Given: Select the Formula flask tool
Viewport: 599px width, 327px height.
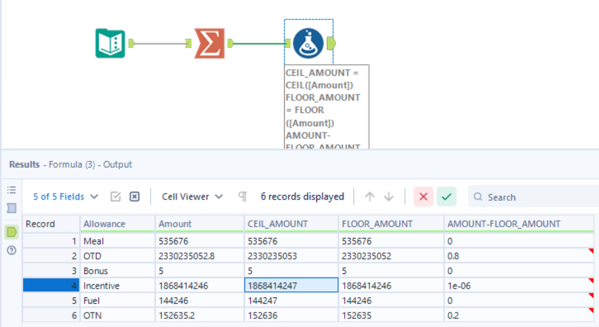Looking at the screenshot, I should click(x=308, y=43).
